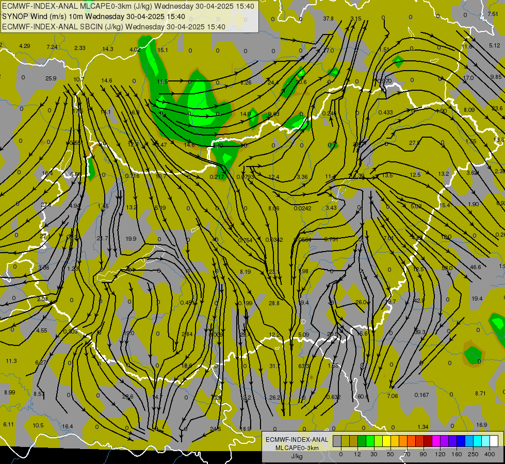Click the 0.632 value on the map
The height and width of the screenshot is (464, 505).
pyautogui.click(x=333, y=397)
